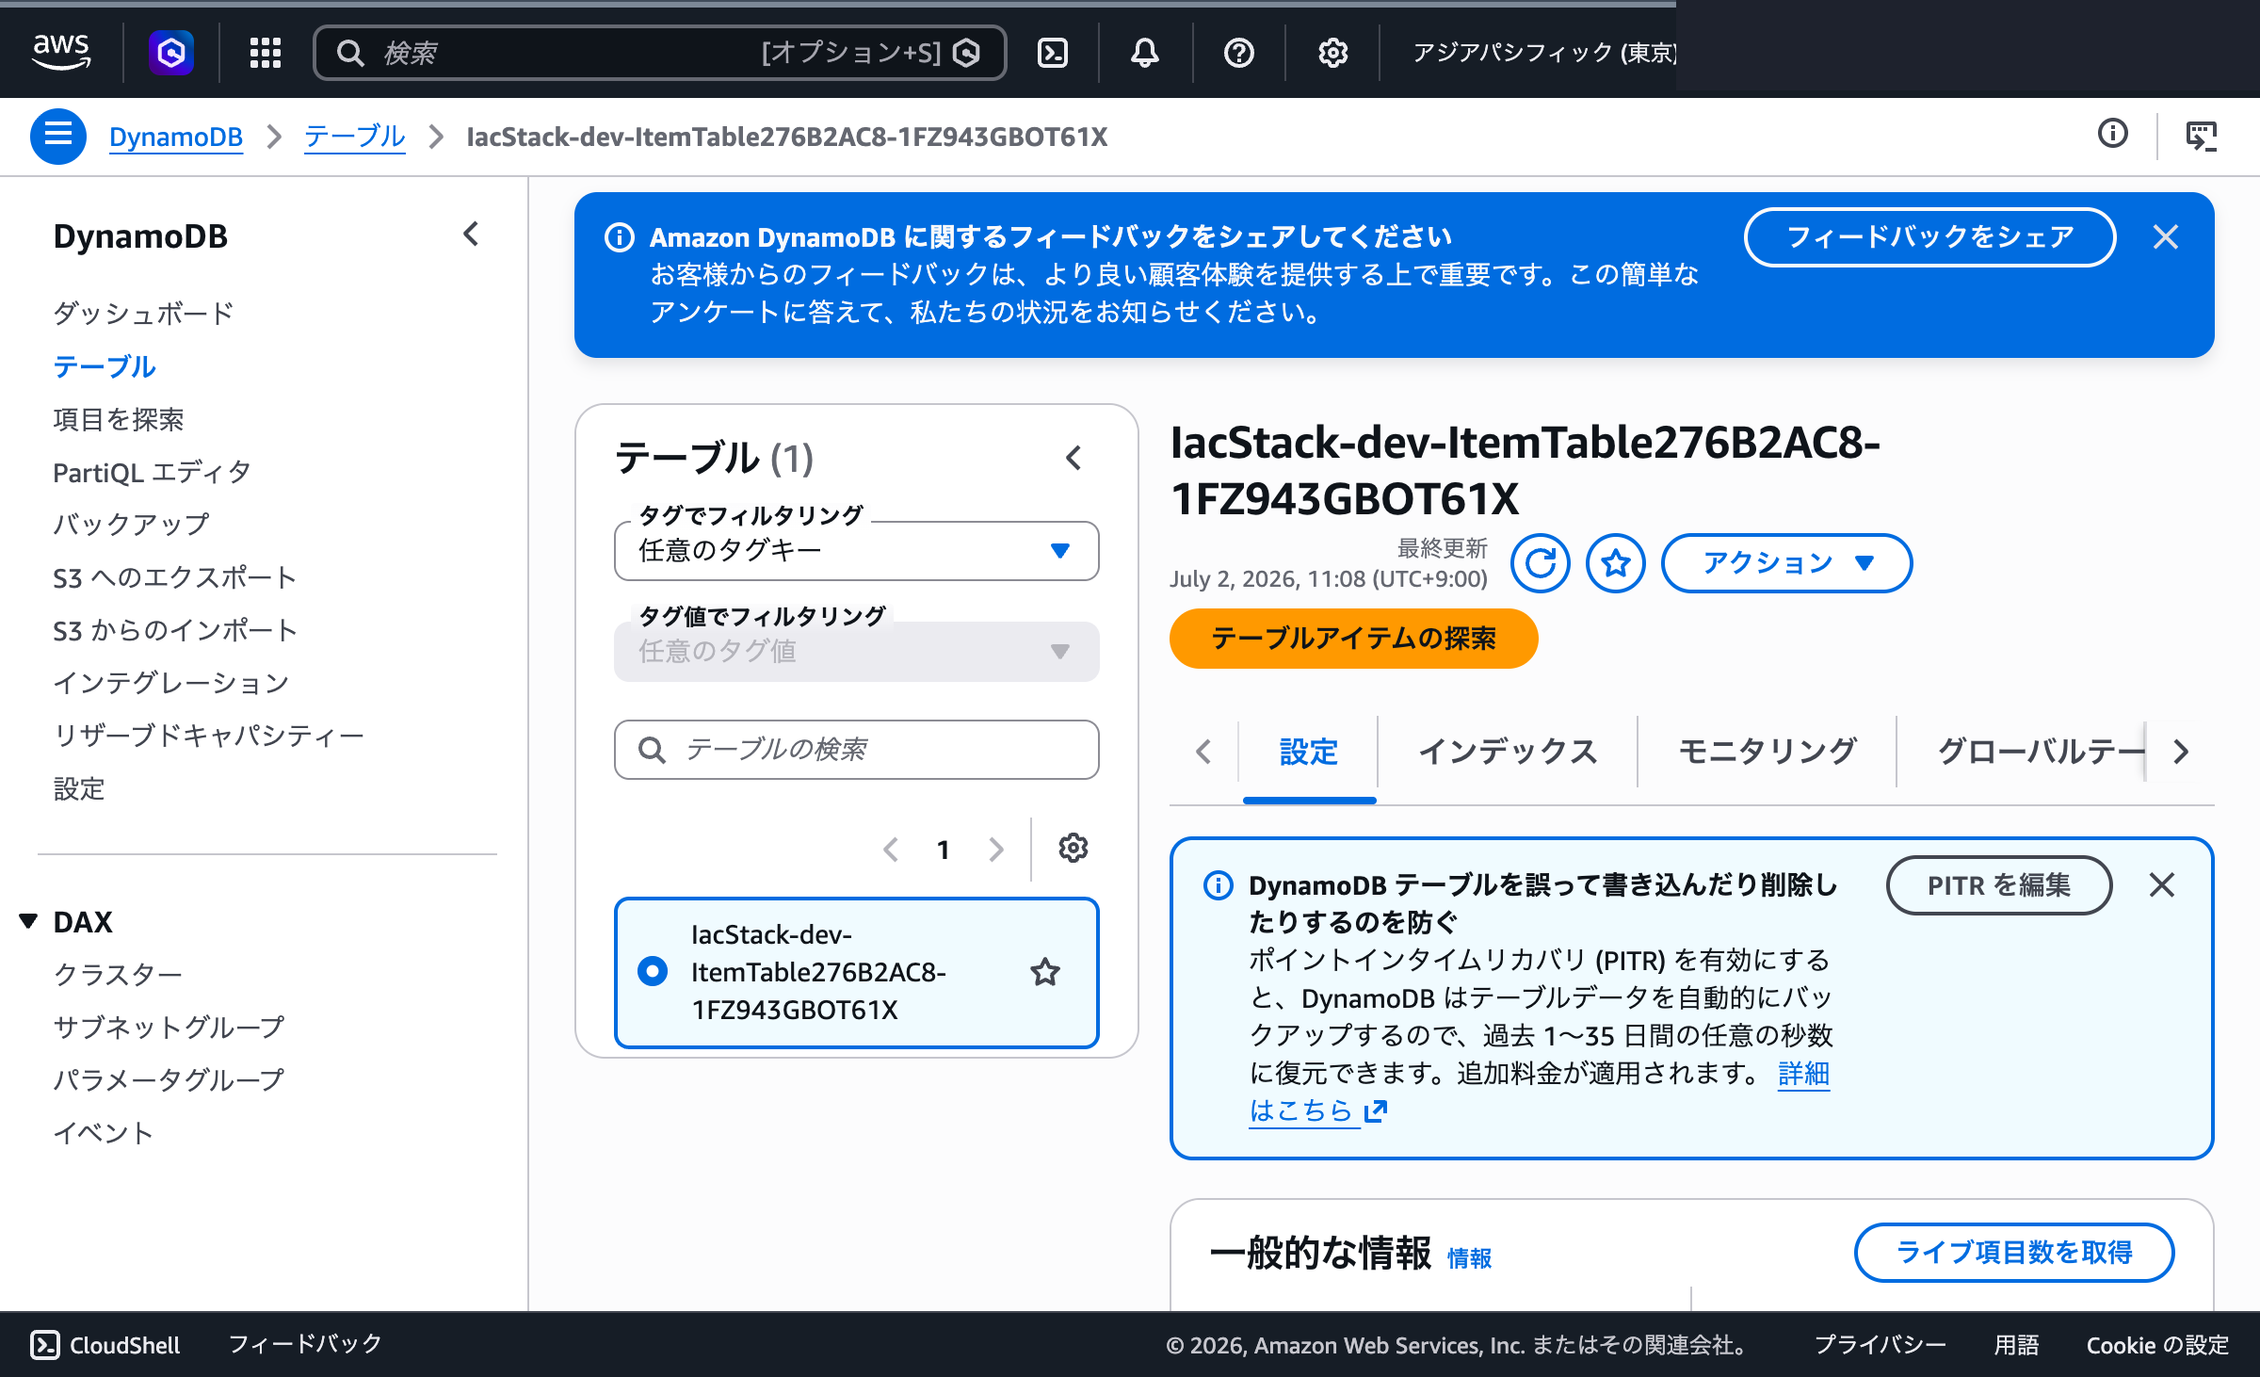2260x1377 pixels.
Task: Open the AWS home logo
Action: 61,52
